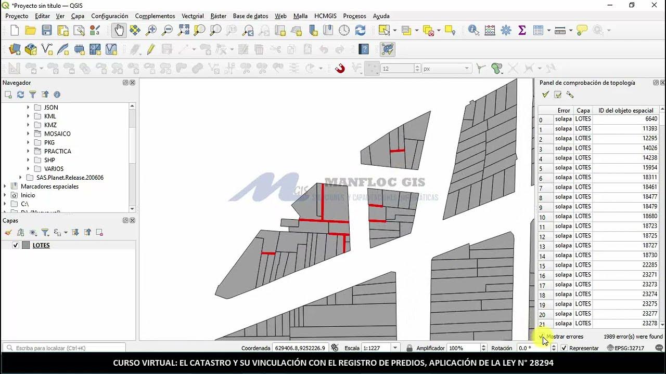Open the attribute table icon

click(538, 31)
